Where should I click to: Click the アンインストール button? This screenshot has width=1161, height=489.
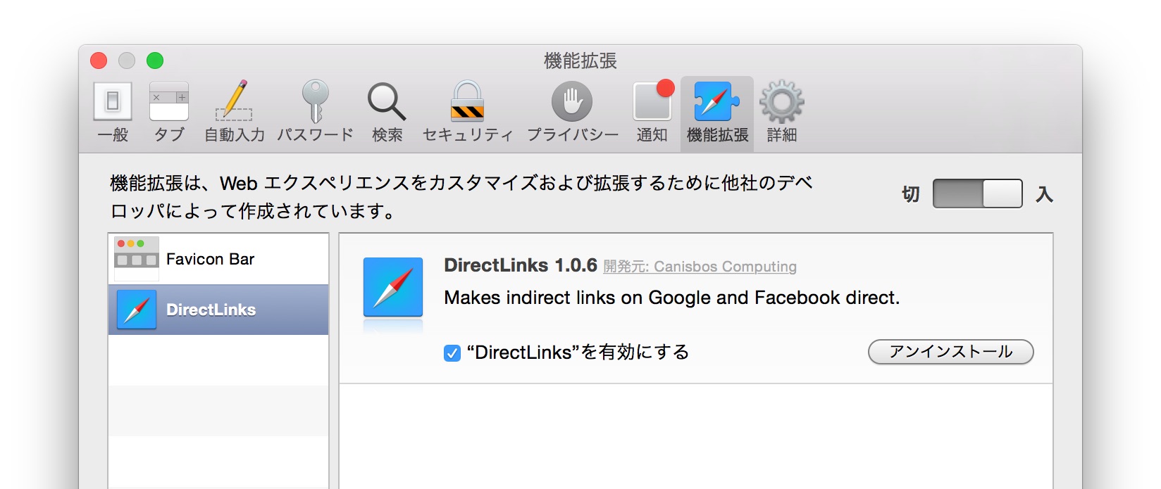[950, 352]
